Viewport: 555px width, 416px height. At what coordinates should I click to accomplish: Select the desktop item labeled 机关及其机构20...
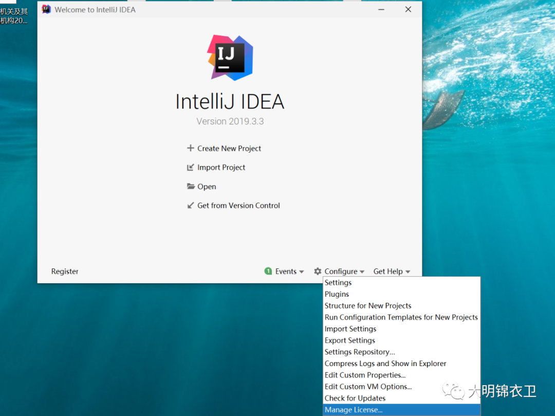point(14,16)
